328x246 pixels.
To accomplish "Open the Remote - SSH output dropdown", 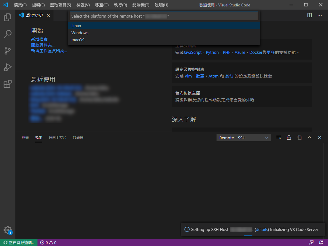I will point(244,138).
